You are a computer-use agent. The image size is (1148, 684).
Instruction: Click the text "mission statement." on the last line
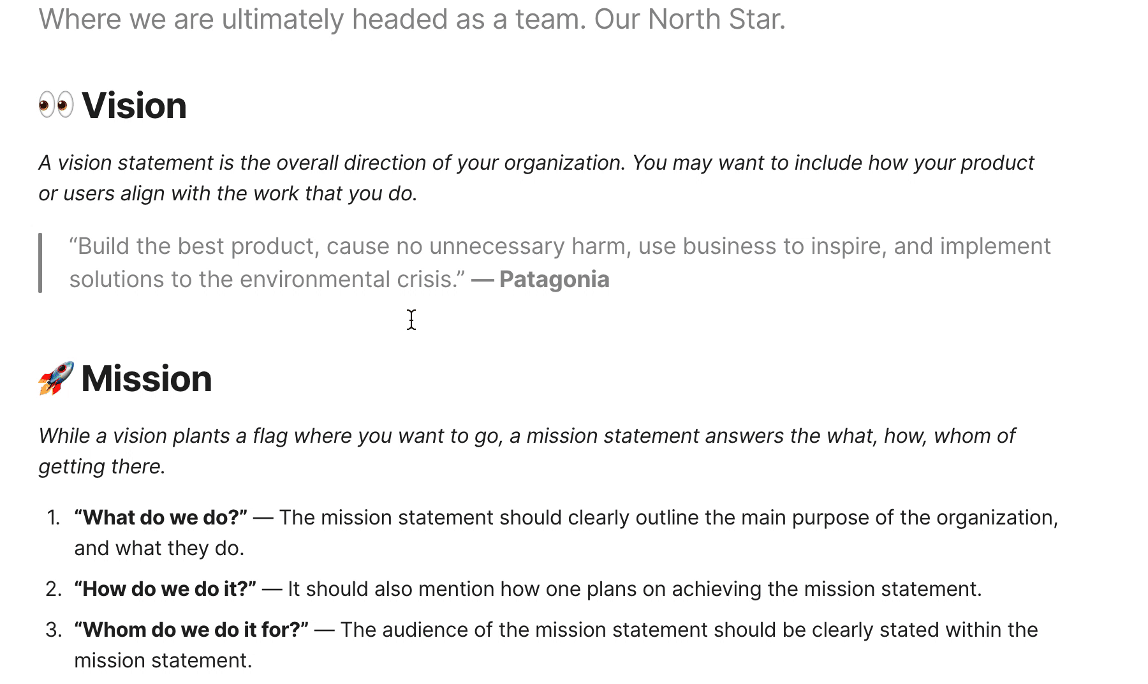click(163, 660)
